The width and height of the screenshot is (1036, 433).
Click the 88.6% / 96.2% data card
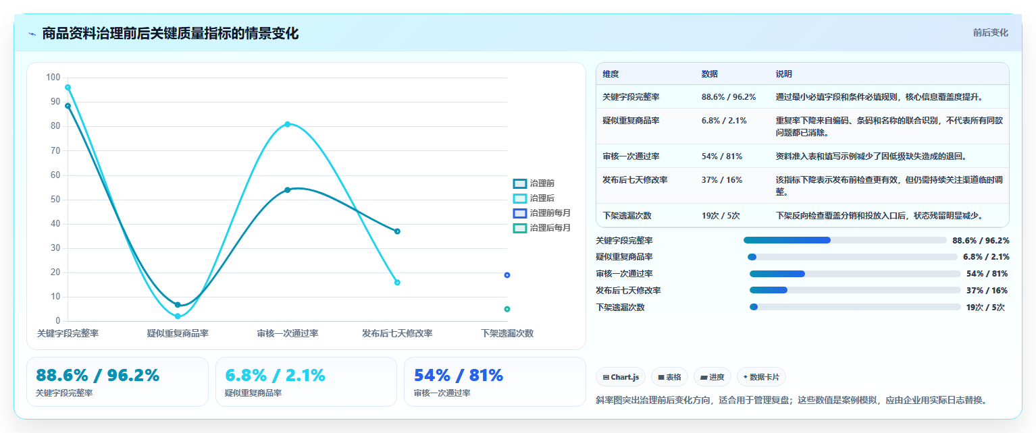pos(118,382)
